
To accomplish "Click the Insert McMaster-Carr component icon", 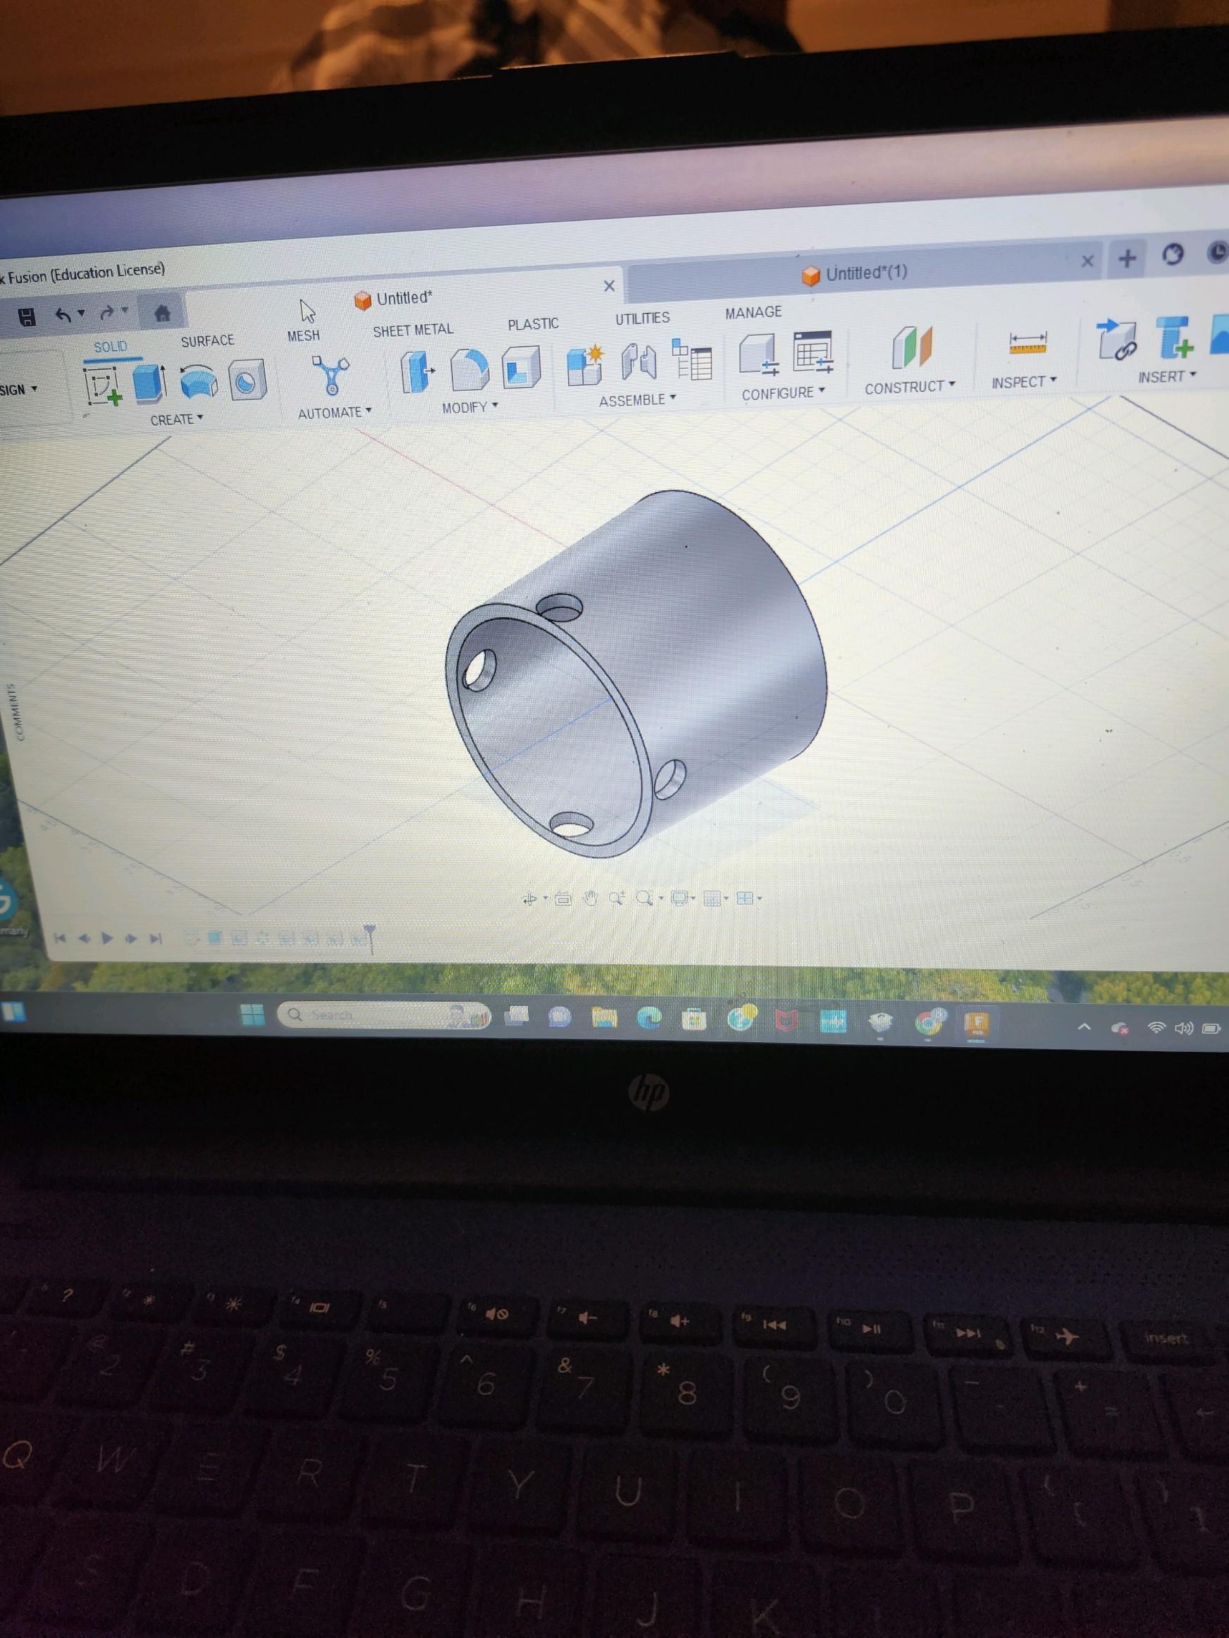I will 1174,336.
